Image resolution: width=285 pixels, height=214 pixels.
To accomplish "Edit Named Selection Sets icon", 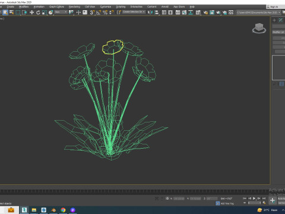I will pyautogui.click(x=119, y=12).
